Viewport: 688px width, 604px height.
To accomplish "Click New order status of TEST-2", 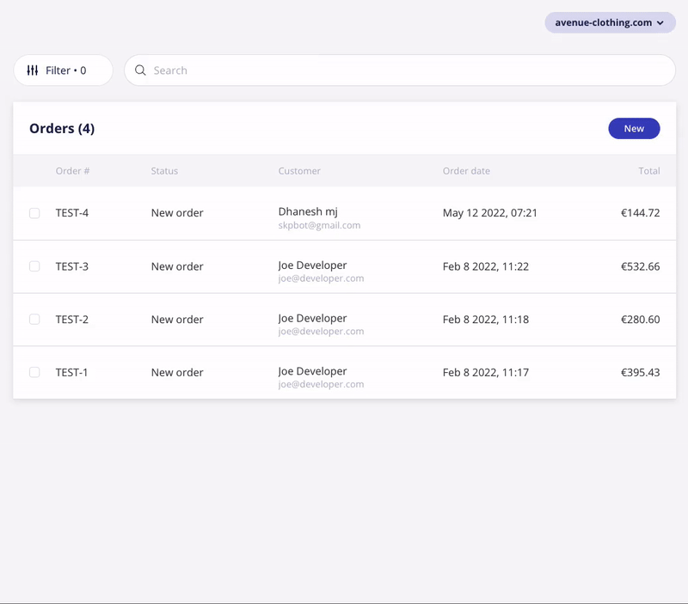I will pyautogui.click(x=177, y=320).
